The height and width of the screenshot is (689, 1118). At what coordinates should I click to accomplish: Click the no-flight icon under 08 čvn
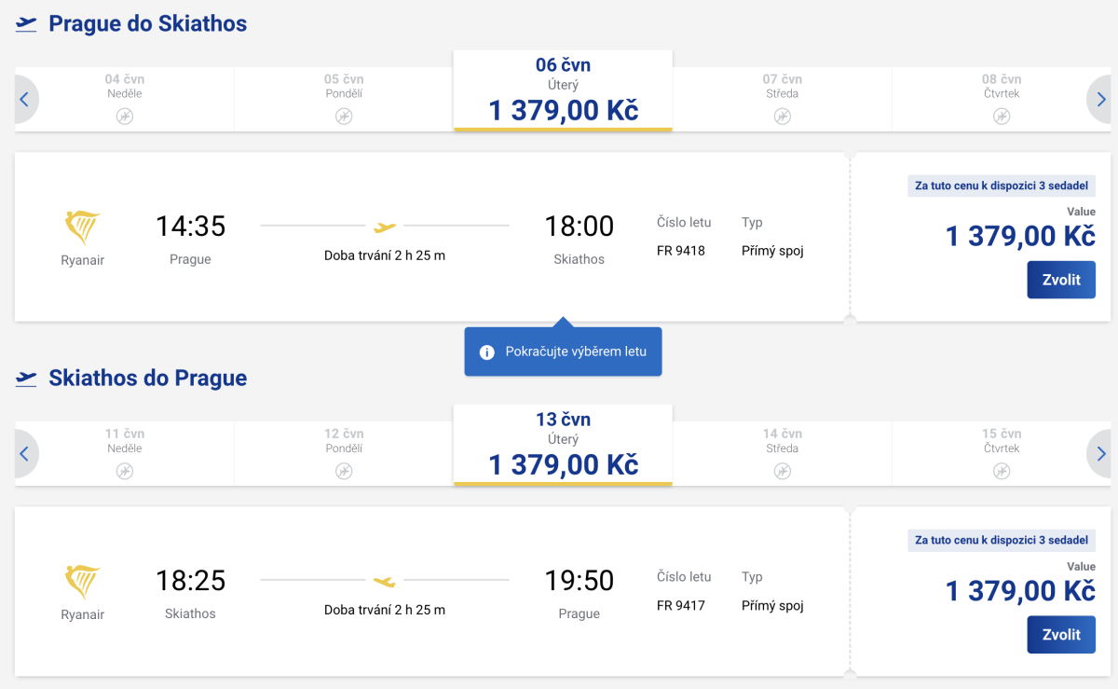[1002, 116]
